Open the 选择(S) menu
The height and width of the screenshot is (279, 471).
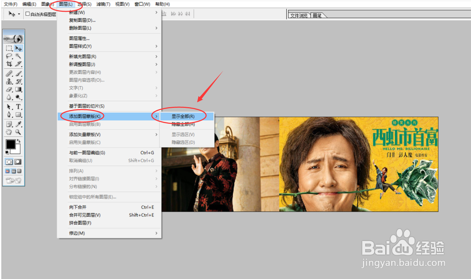tap(85, 4)
